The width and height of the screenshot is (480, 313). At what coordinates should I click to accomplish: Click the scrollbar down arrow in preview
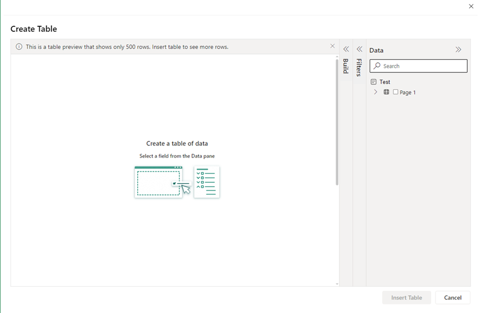point(337,284)
